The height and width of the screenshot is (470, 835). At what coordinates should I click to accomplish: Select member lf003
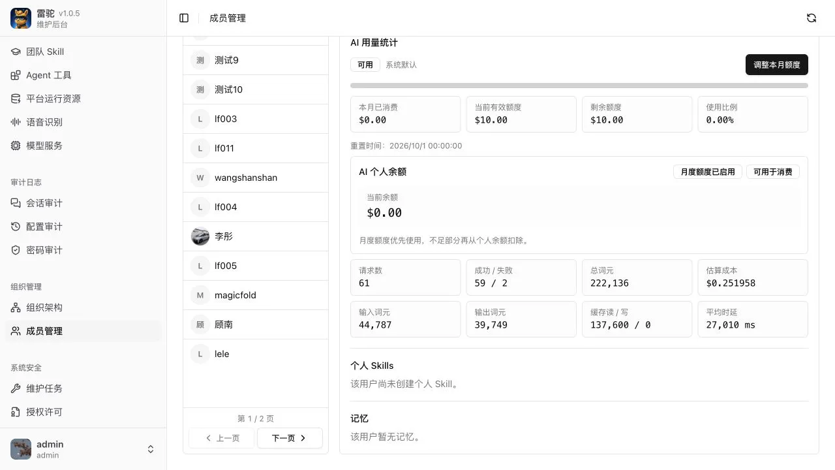256,119
